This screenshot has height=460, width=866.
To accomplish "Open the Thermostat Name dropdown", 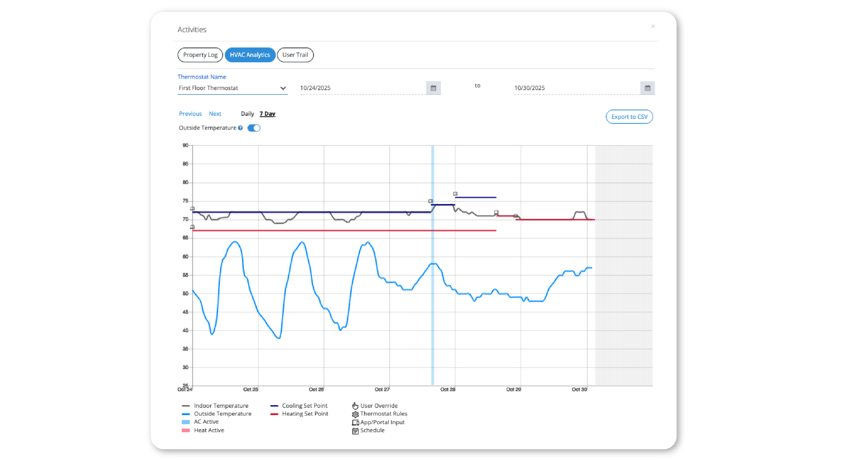I will click(232, 88).
